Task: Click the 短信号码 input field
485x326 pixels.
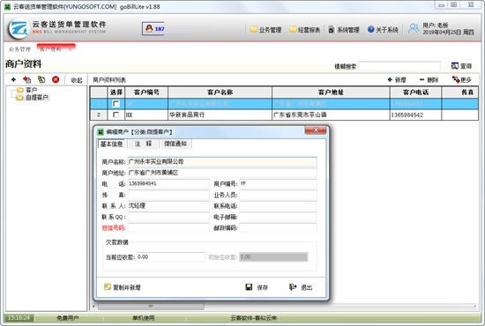Action: [168, 228]
